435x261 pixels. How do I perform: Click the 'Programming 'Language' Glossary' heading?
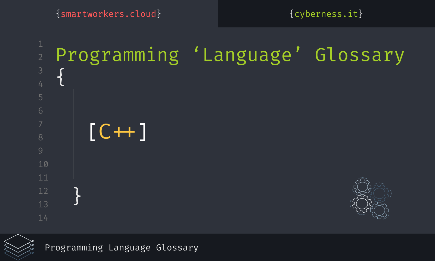point(230,55)
